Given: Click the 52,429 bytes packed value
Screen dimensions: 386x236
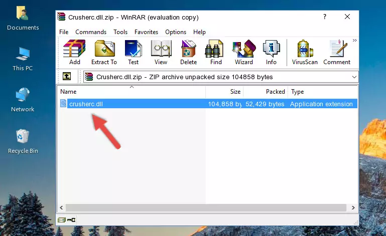Looking at the screenshot, I should (265, 104).
